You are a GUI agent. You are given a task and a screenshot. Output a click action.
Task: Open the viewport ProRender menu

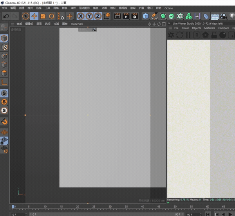coord(77,24)
